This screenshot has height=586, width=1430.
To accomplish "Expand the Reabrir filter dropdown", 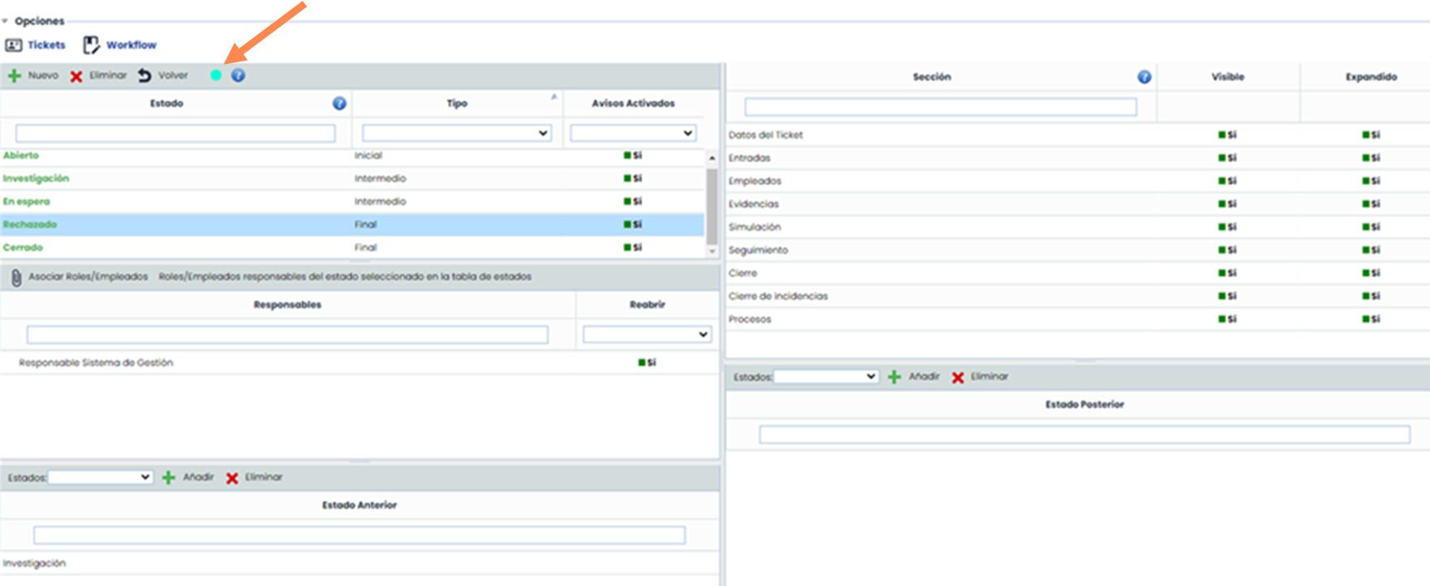I will (x=647, y=335).
